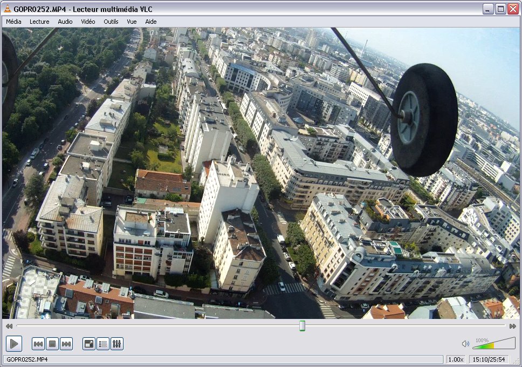
Task: Open the Outils menu
Action: click(111, 22)
